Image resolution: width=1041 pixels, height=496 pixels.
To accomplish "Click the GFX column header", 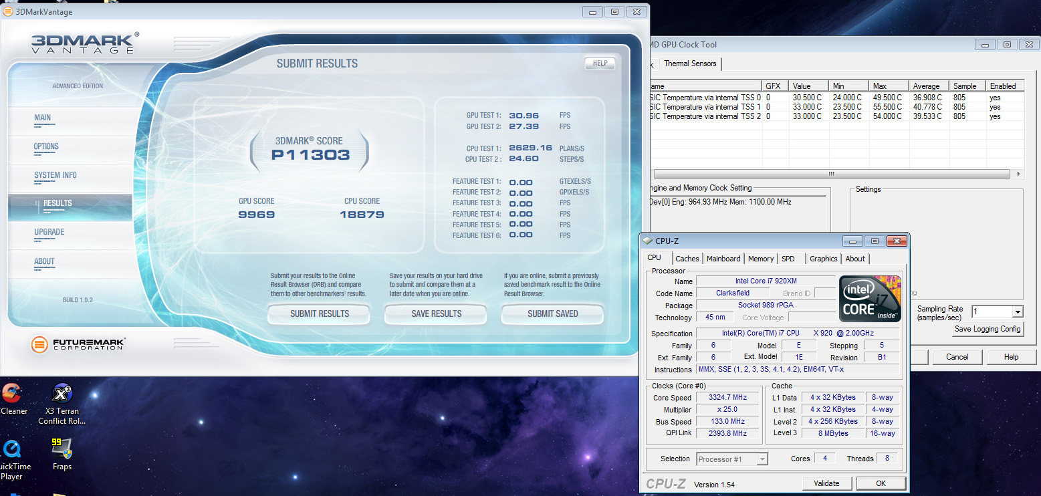I will pyautogui.click(x=776, y=86).
